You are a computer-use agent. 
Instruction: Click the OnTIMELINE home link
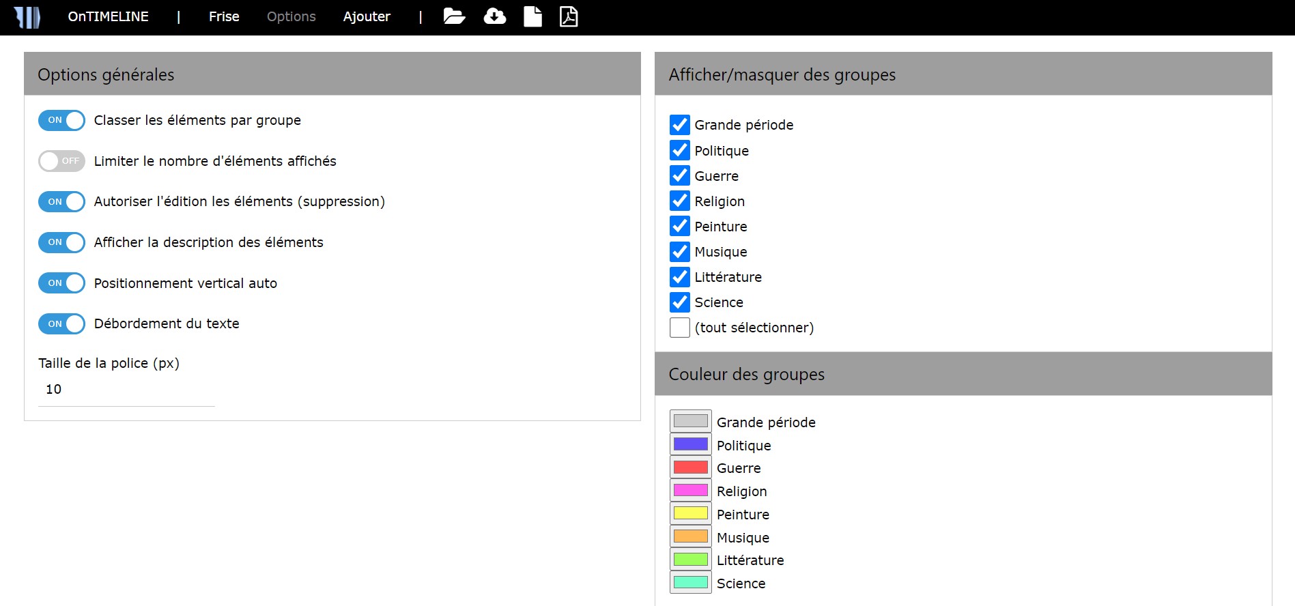pos(108,16)
